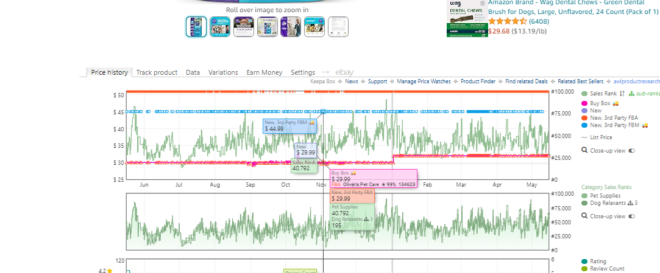
Task: Click the ebay logo link
Action: pyautogui.click(x=344, y=72)
